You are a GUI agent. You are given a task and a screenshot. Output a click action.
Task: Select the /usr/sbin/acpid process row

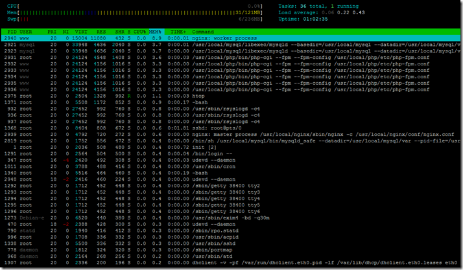click(231, 237)
